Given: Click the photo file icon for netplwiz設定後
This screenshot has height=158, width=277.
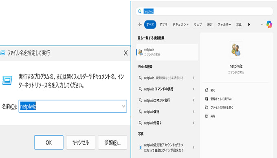Looking at the screenshot, I should [140, 147].
